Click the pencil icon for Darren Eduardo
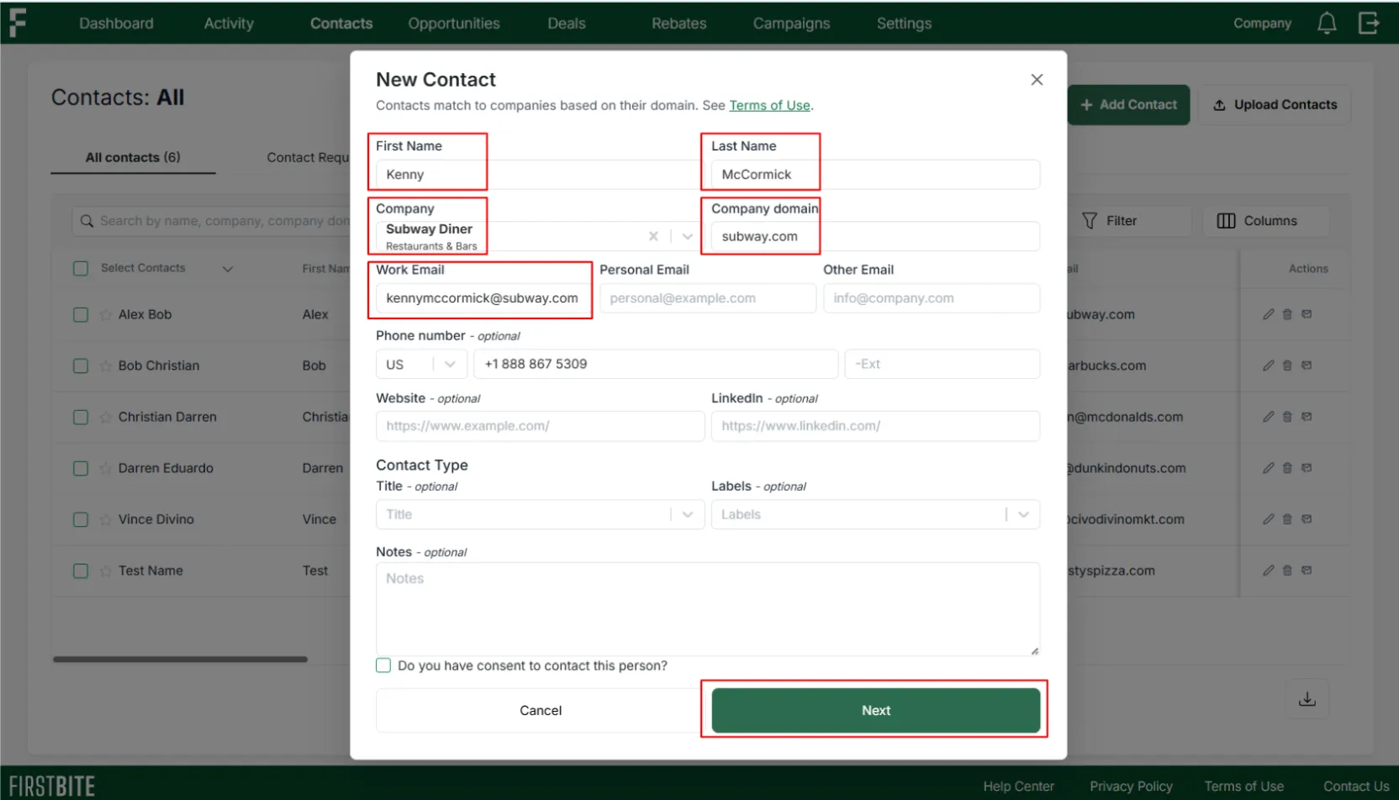The height and width of the screenshot is (800, 1399). [1268, 468]
